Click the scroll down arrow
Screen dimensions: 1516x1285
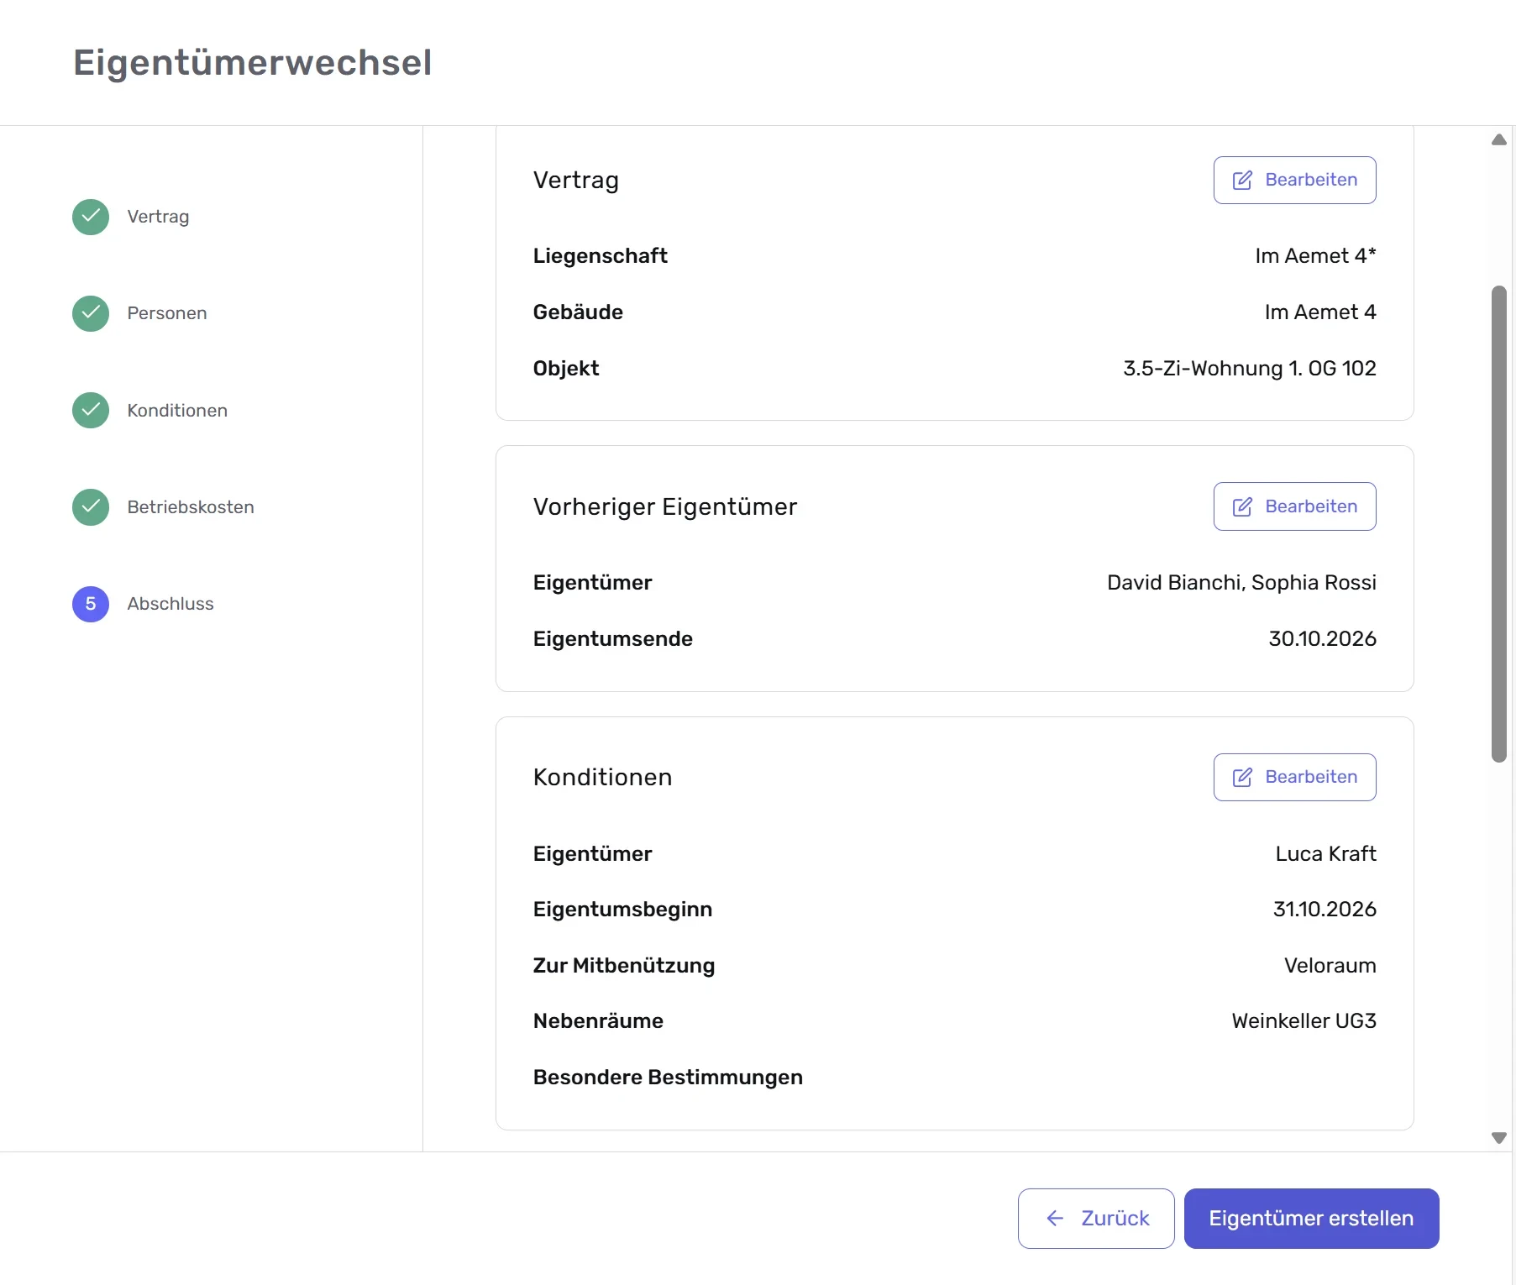1498,1138
